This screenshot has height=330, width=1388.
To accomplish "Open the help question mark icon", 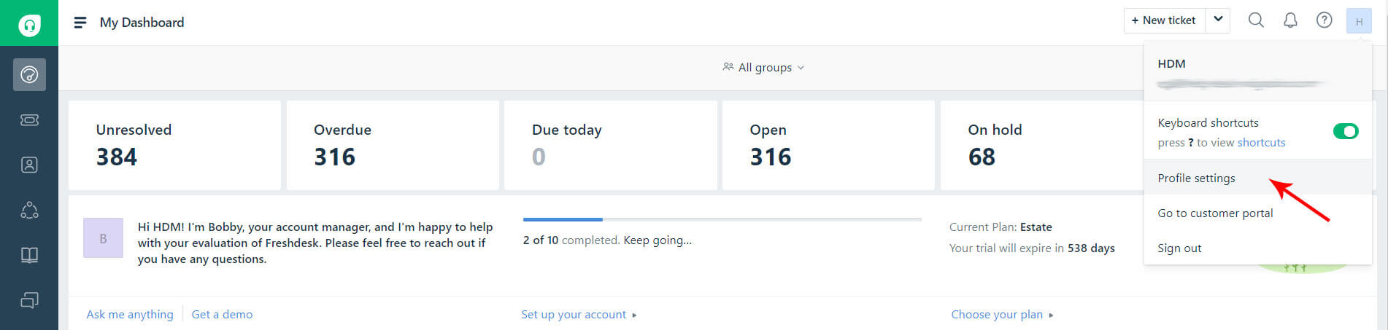I will point(1324,20).
